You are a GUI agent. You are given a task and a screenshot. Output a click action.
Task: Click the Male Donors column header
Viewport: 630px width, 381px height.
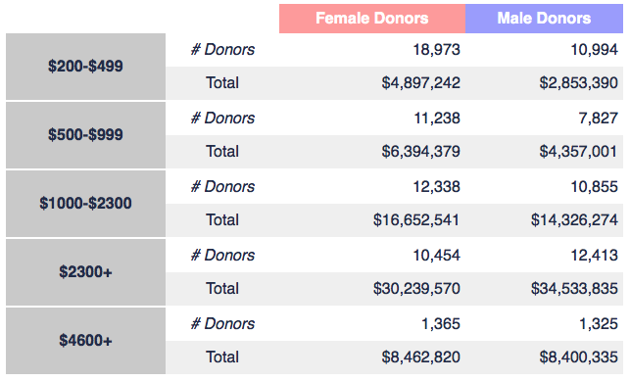(x=544, y=19)
